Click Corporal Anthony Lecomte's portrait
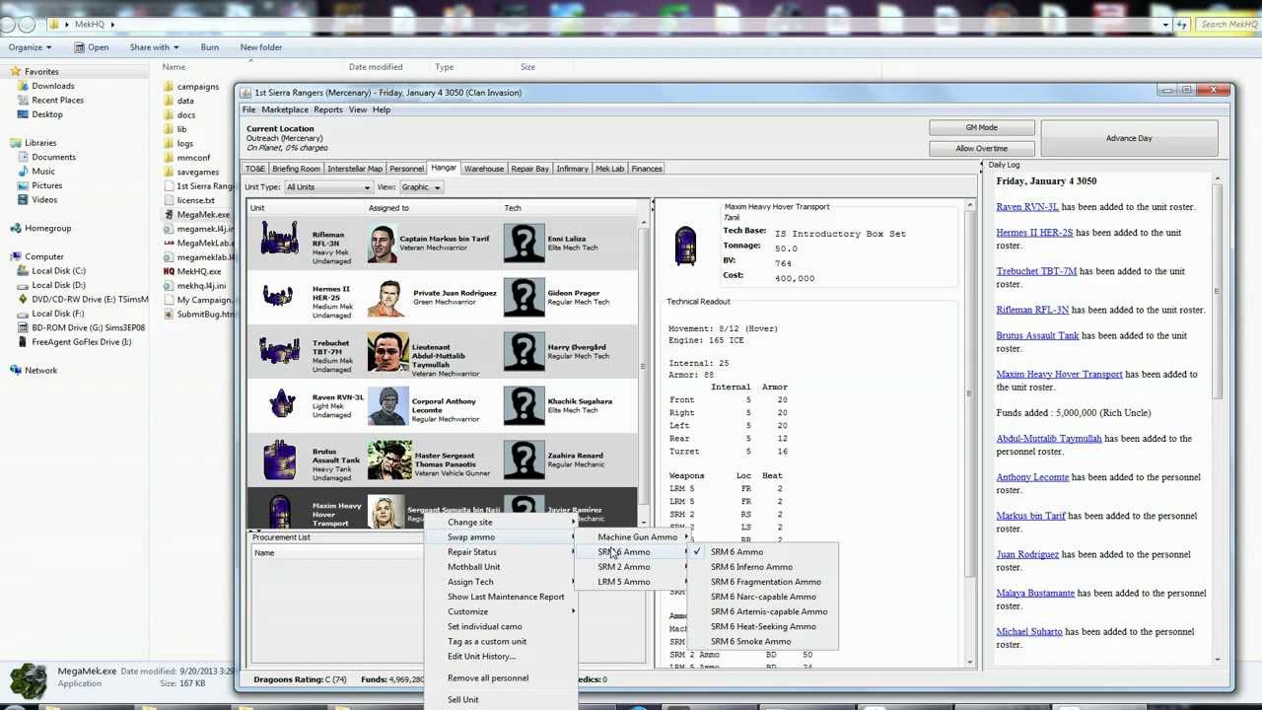 tap(387, 405)
